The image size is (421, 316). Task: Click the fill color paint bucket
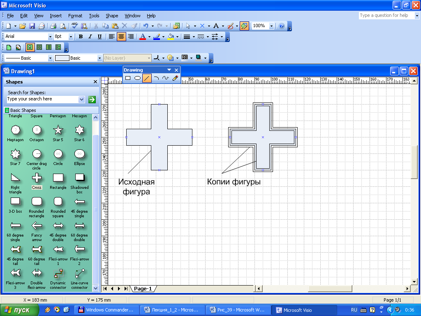coord(171,37)
